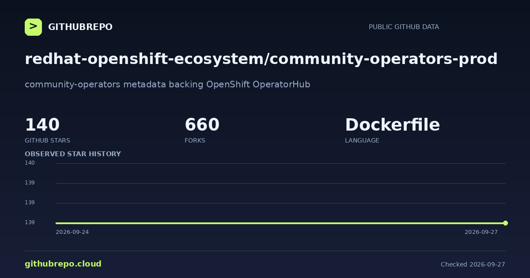Viewport: 530px width, 278px height.
Task: Click the Checked 2026-09-27 timestamp
Action: tap(473, 264)
